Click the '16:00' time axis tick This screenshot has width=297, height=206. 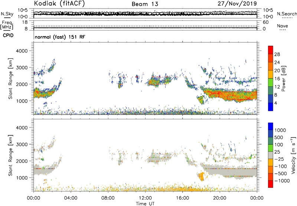pyautogui.click(x=182, y=198)
